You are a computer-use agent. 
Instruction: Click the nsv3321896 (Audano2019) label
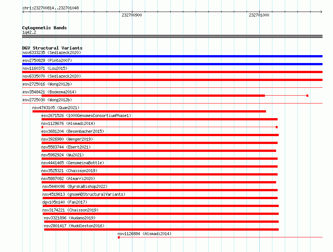(x=70, y=218)
